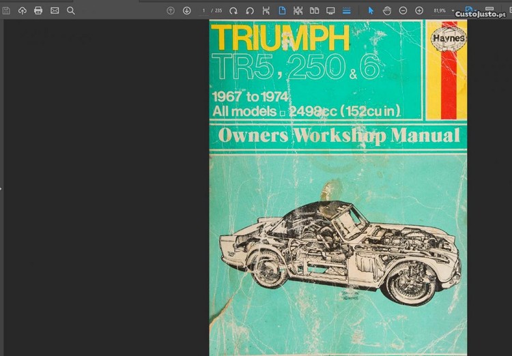This screenshot has width=512, height=356.
Task: Toggle single page view mode
Action: pos(282,11)
